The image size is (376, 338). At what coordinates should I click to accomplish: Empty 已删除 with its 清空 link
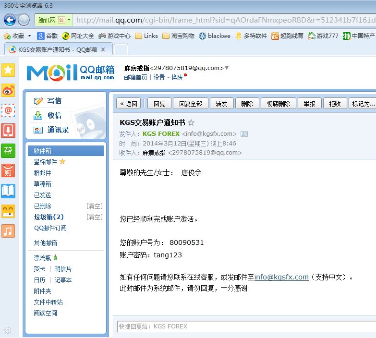[x=95, y=206]
